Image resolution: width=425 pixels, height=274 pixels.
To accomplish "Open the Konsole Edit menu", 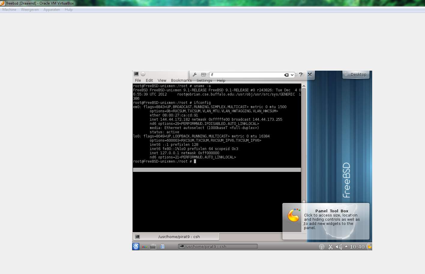I will pos(149,80).
